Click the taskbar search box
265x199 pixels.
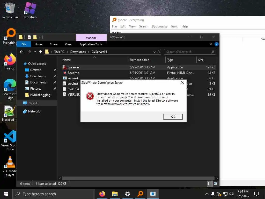pyautogui.click(x=54, y=194)
